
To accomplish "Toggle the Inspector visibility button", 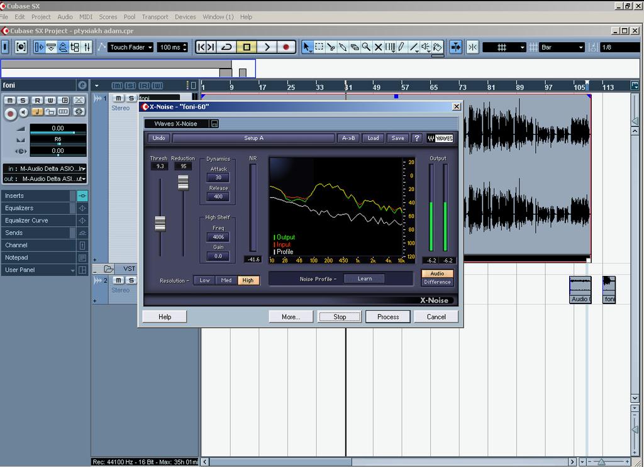I will (39, 47).
